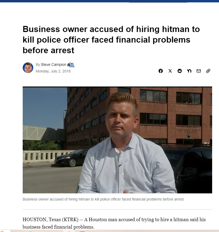The height and width of the screenshot is (232, 219).
Task: Share the story on Nextdoor
Action: [x=189, y=71]
